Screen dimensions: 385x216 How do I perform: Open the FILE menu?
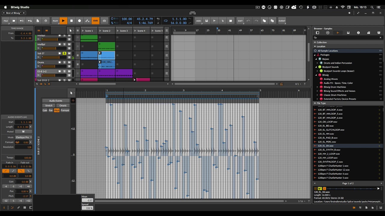(6, 21)
